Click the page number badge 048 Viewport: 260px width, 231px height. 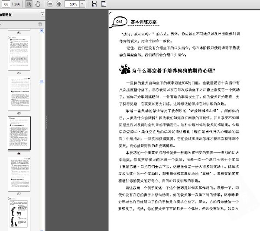pos(119,22)
